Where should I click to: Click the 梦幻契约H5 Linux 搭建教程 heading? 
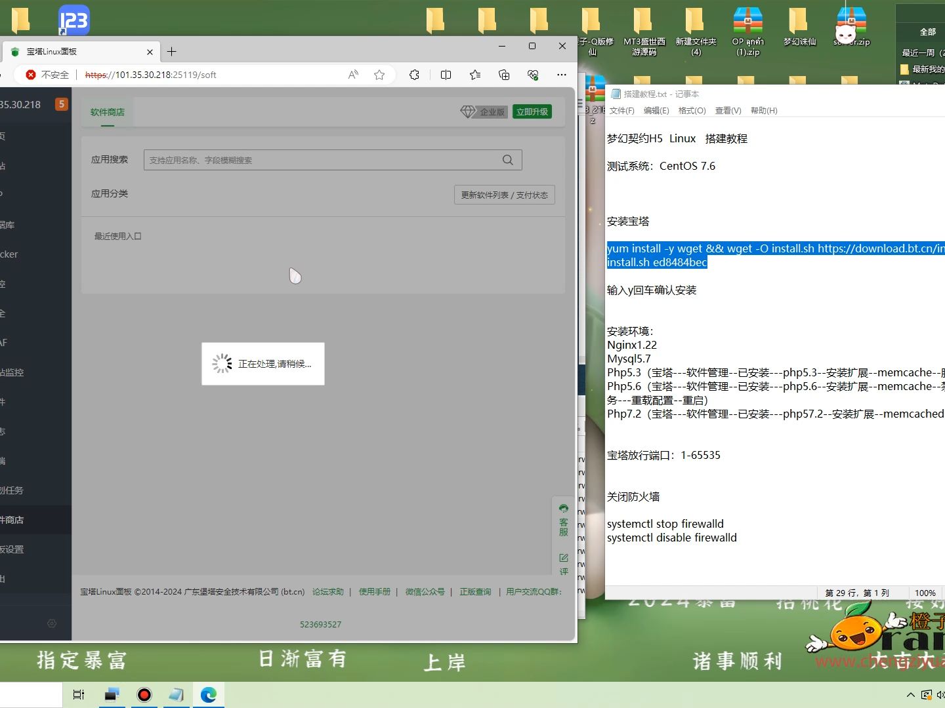click(677, 138)
